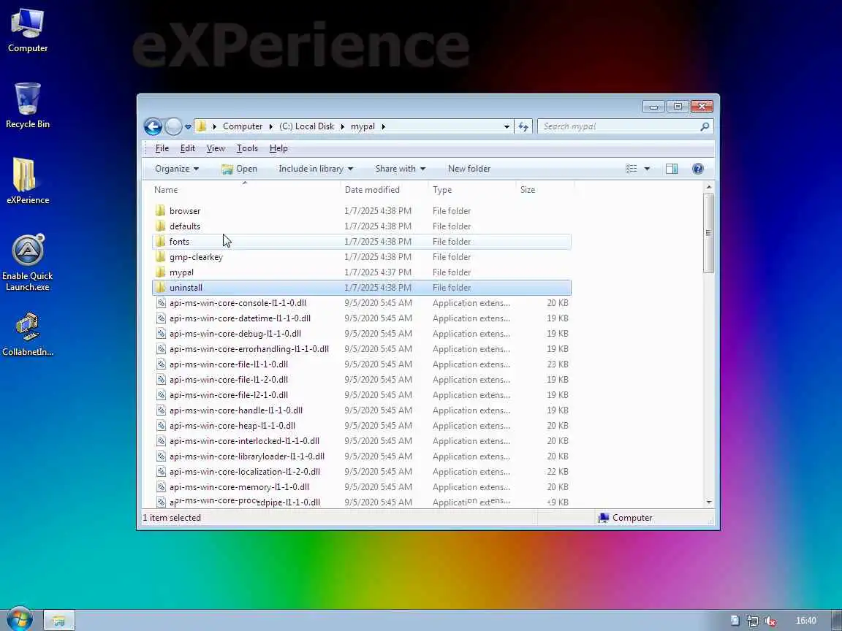Open the View menu
This screenshot has width=842, height=631.
[x=216, y=149]
